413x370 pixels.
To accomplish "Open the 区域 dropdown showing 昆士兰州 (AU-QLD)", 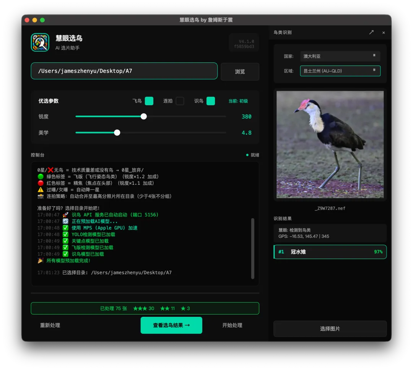I will tap(340, 71).
